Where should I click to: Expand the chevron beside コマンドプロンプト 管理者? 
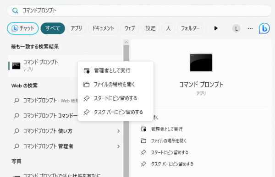point(119,146)
